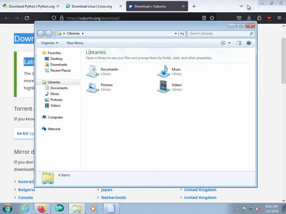
Task: Show hidden system tray icons arrow
Action: tap(237, 209)
